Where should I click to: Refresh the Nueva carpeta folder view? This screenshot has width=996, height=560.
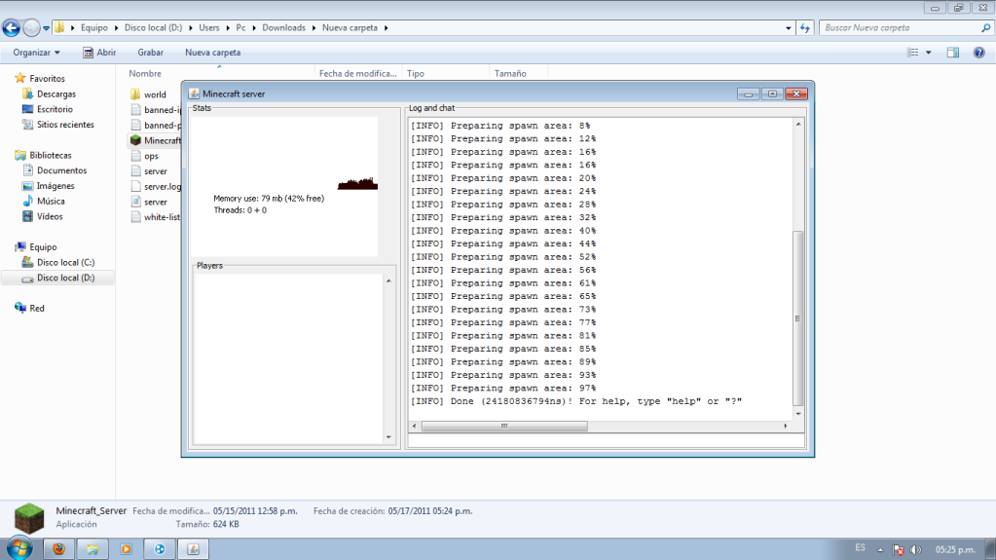805,28
